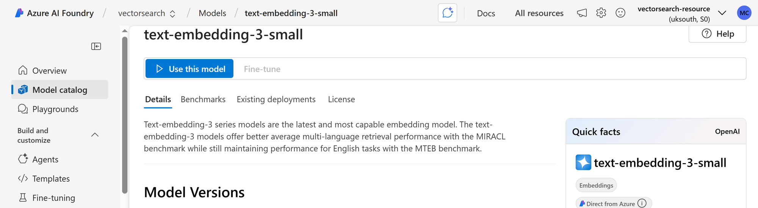The width and height of the screenshot is (758, 208).
Task: Click the Azure AI Foundry logo icon
Action: pyautogui.click(x=19, y=13)
